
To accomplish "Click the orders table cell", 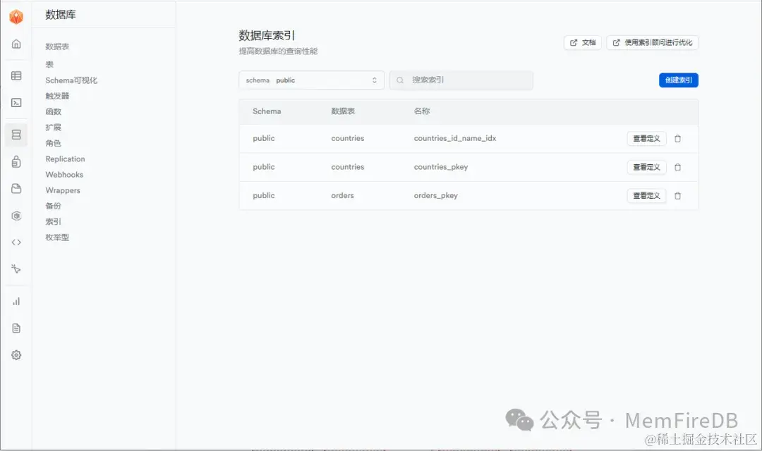I will pyautogui.click(x=343, y=196).
